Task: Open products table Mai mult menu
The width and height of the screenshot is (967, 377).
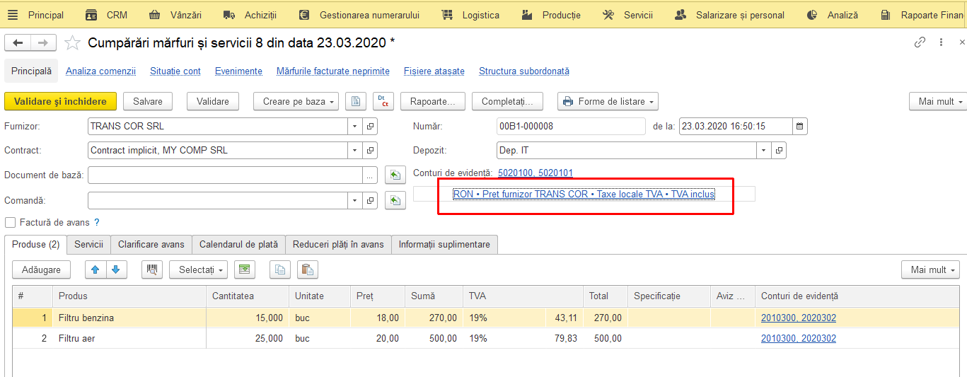Action: tap(930, 269)
